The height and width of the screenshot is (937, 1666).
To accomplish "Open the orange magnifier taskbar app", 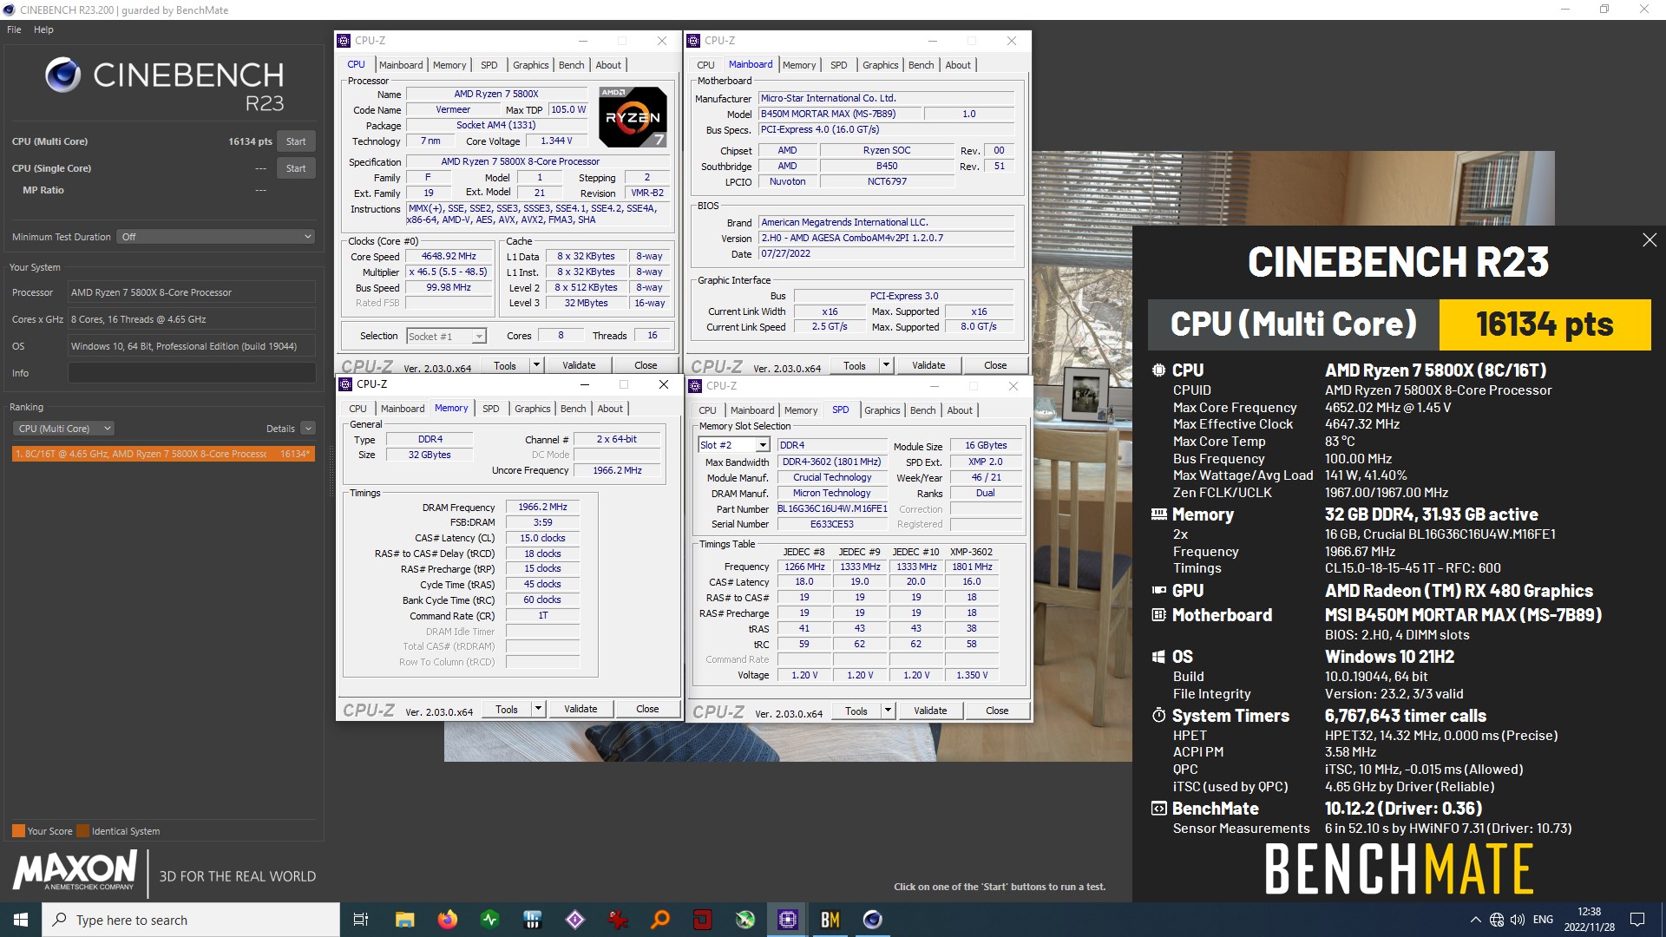I will click(x=660, y=920).
